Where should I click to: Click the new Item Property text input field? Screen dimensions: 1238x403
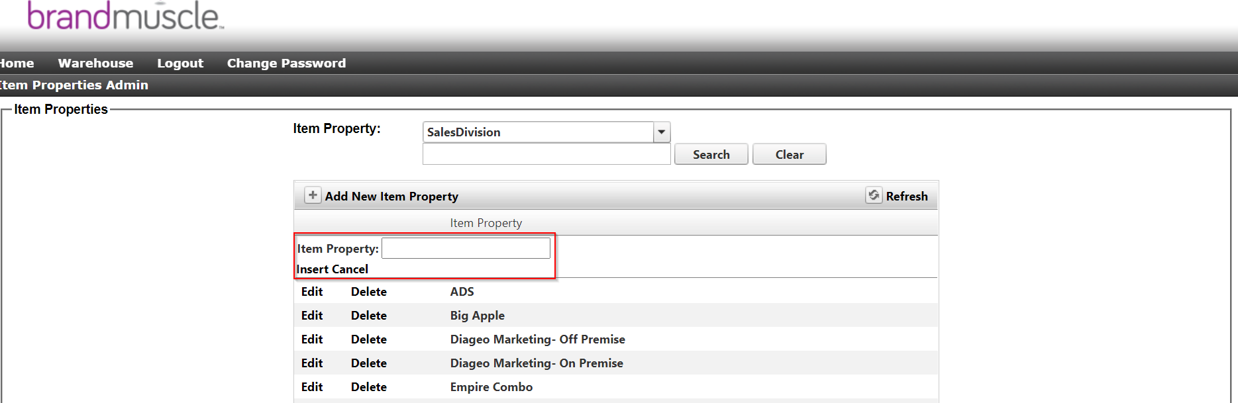point(466,247)
